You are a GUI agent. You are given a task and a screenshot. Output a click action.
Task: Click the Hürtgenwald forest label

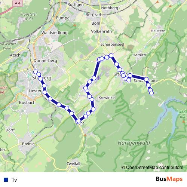134,143
